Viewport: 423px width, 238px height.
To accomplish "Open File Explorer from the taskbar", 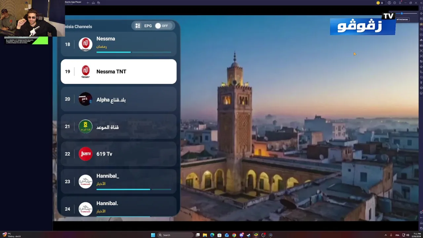I will coord(205,235).
